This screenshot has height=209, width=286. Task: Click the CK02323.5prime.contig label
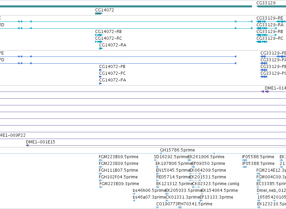coord(216,184)
